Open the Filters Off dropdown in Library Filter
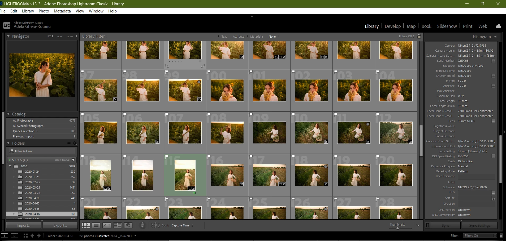Image resolution: width=506 pixels, height=241 pixels. [x=406, y=36]
